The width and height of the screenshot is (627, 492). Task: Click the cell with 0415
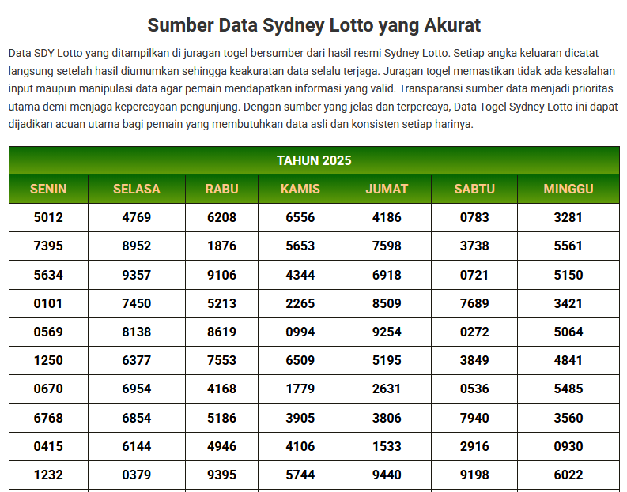(48, 446)
